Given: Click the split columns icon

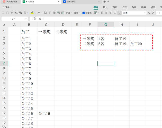Looking at the screenshot, I should click(50, 13).
